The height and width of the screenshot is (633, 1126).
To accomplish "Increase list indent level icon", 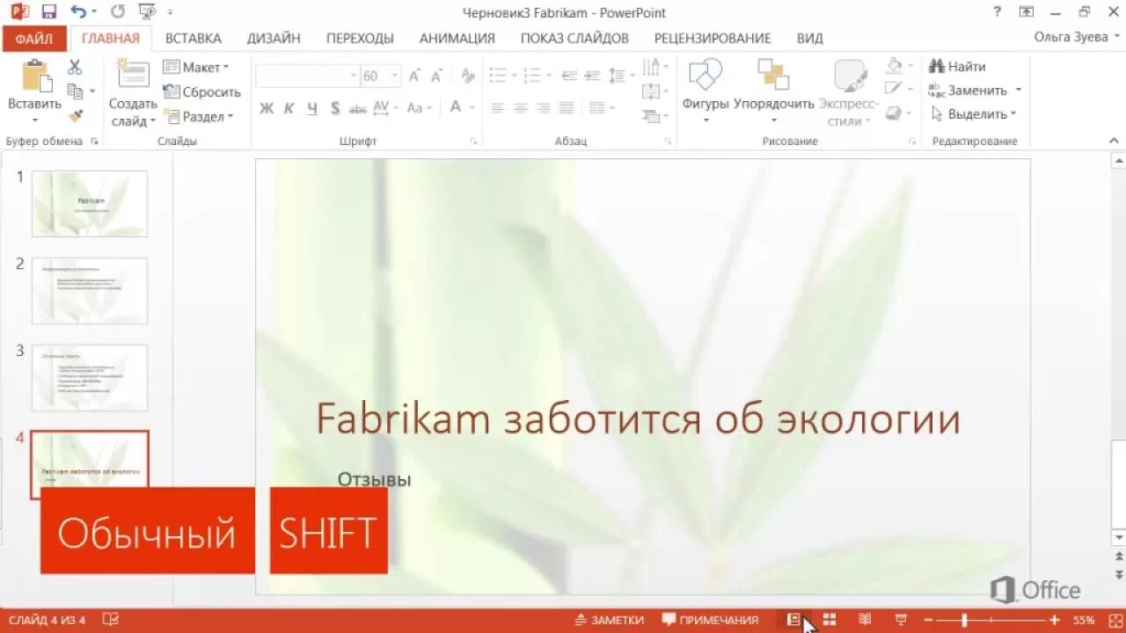I will pyautogui.click(x=593, y=76).
